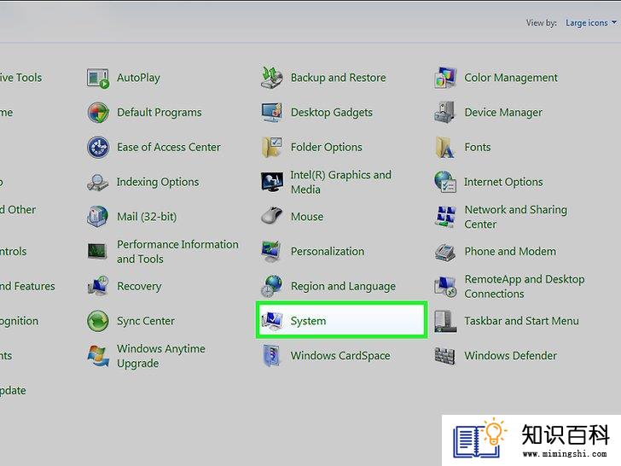This screenshot has height=466, width=621.
Task: Open the Phone and Modem icon
Action: coord(445,252)
